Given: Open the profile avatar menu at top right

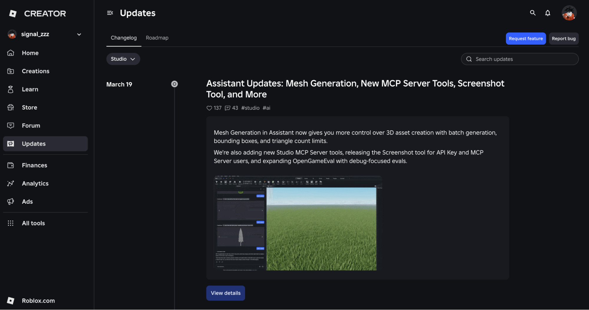Looking at the screenshot, I should (x=569, y=13).
